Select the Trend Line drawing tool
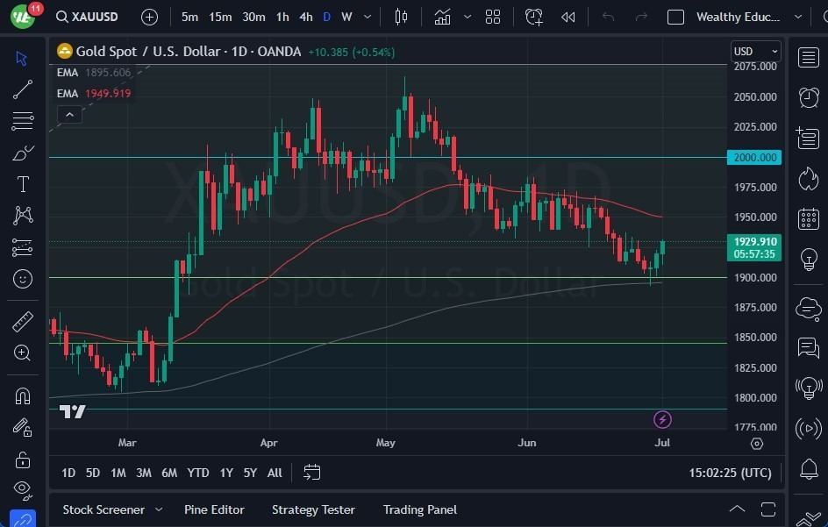This screenshot has height=527, width=828. (22, 89)
